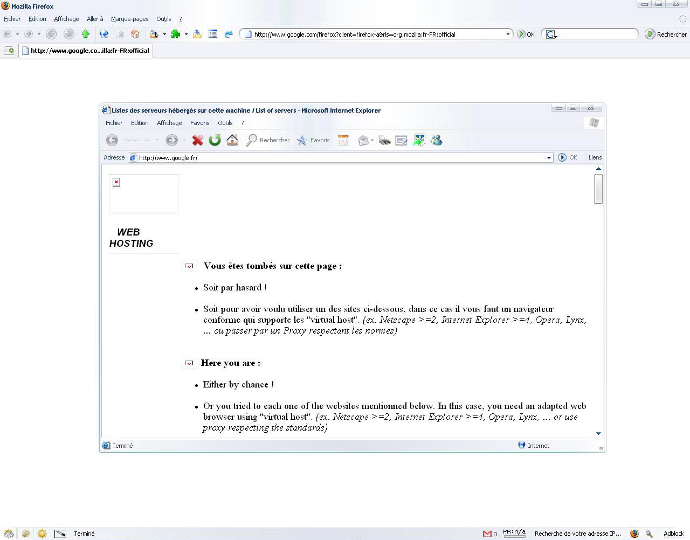Click the red marker beside Here you are

pos(189,363)
